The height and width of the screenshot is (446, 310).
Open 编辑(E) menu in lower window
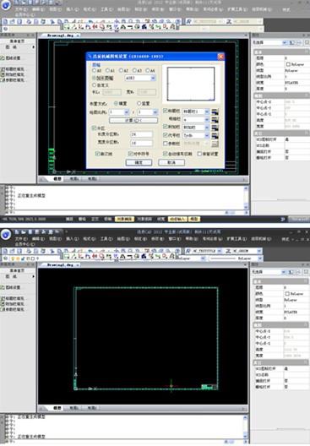coord(38,239)
